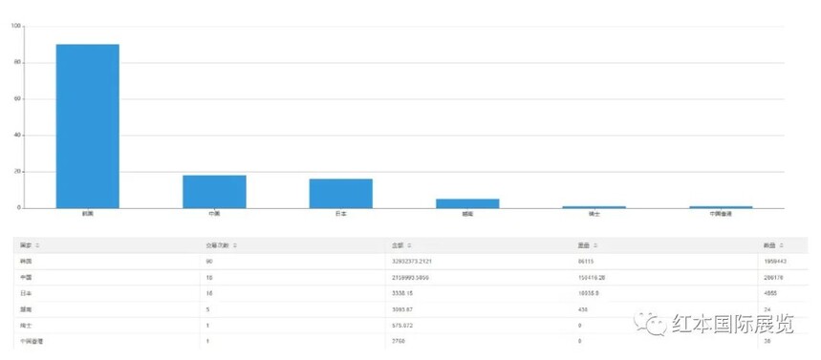This screenshot has height=360, width=821.
Task: Click transaction count 1 in 瑞士 row
Action: point(207,326)
